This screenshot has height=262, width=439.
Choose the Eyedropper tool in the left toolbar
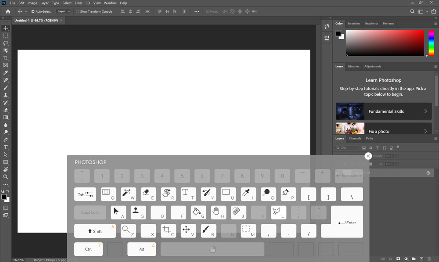(x=6, y=73)
